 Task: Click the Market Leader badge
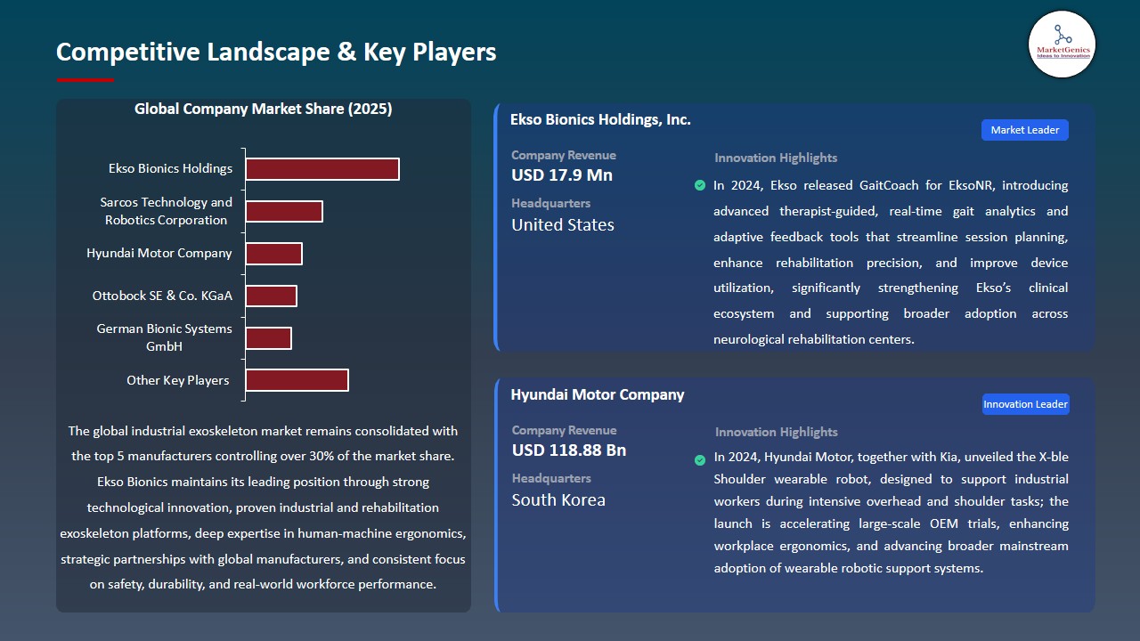coord(1024,129)
